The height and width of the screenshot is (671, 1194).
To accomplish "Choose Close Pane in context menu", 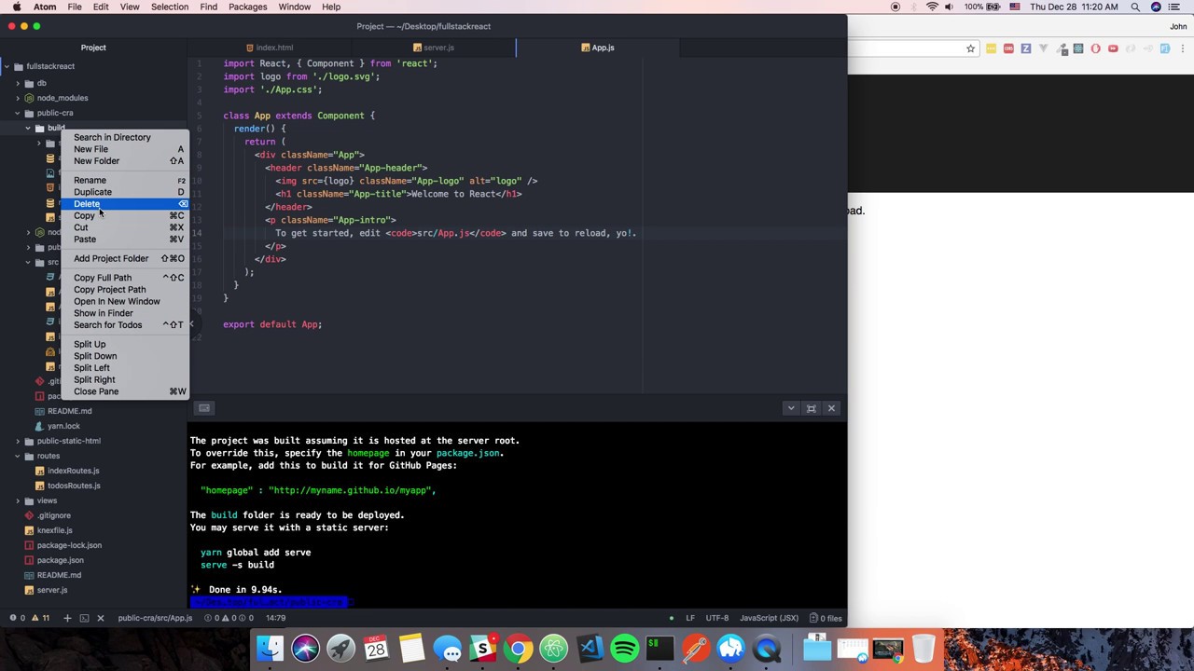I will pos(125,391).
